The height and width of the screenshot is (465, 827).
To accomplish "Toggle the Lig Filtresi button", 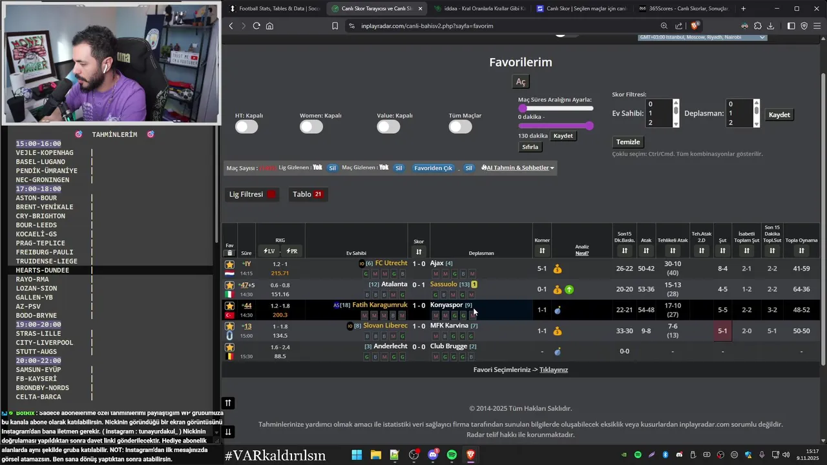I will (x=252, y=194).
